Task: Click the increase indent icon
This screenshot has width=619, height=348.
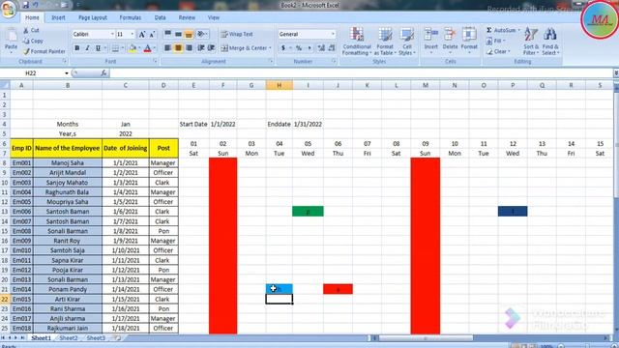Action: click(x=211, y=48)
